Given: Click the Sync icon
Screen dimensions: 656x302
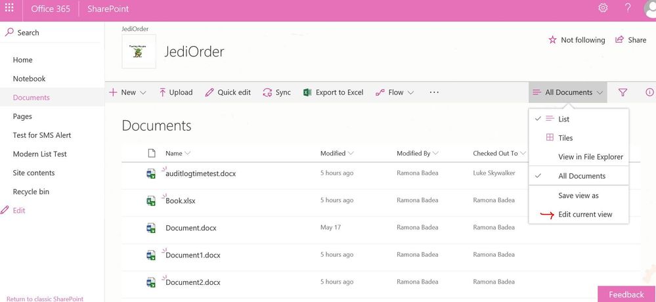Looking at the screenshot, I should pyautogui.click(x=267, y=93).
